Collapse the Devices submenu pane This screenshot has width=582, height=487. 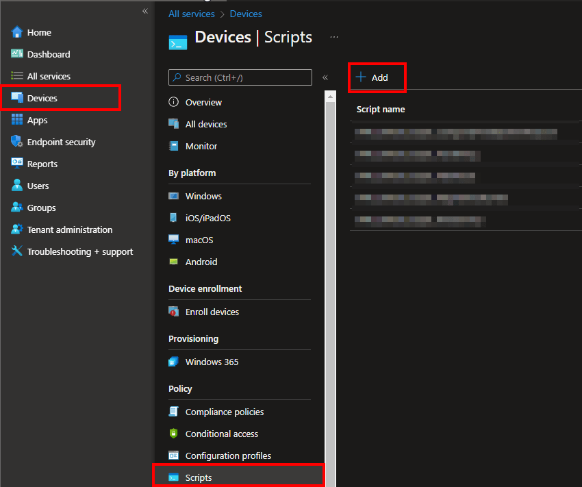[325, 77]
